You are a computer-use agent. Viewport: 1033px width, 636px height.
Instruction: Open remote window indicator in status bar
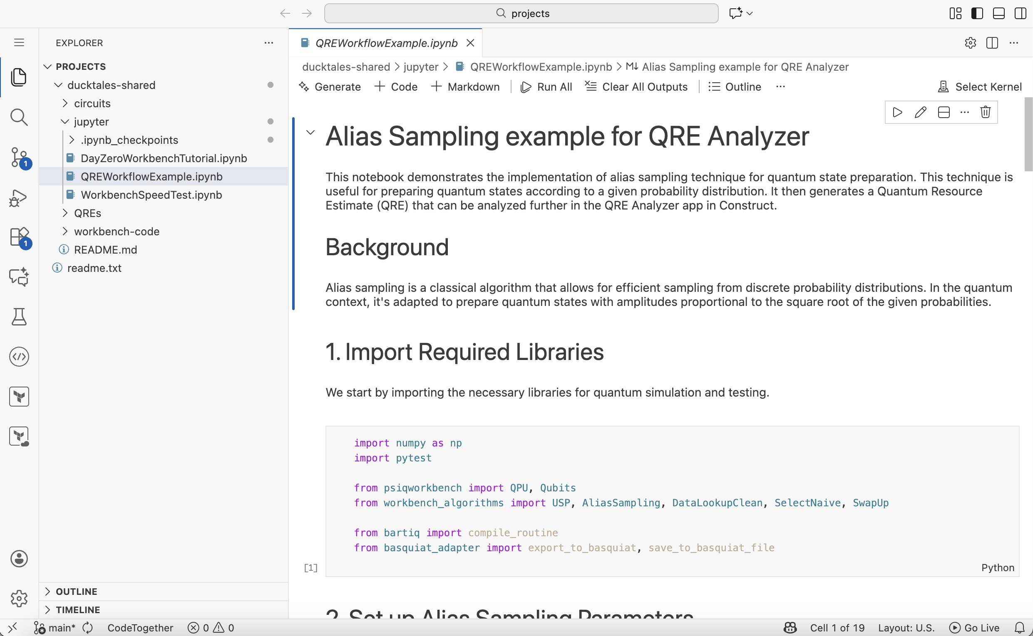[12, 628]
